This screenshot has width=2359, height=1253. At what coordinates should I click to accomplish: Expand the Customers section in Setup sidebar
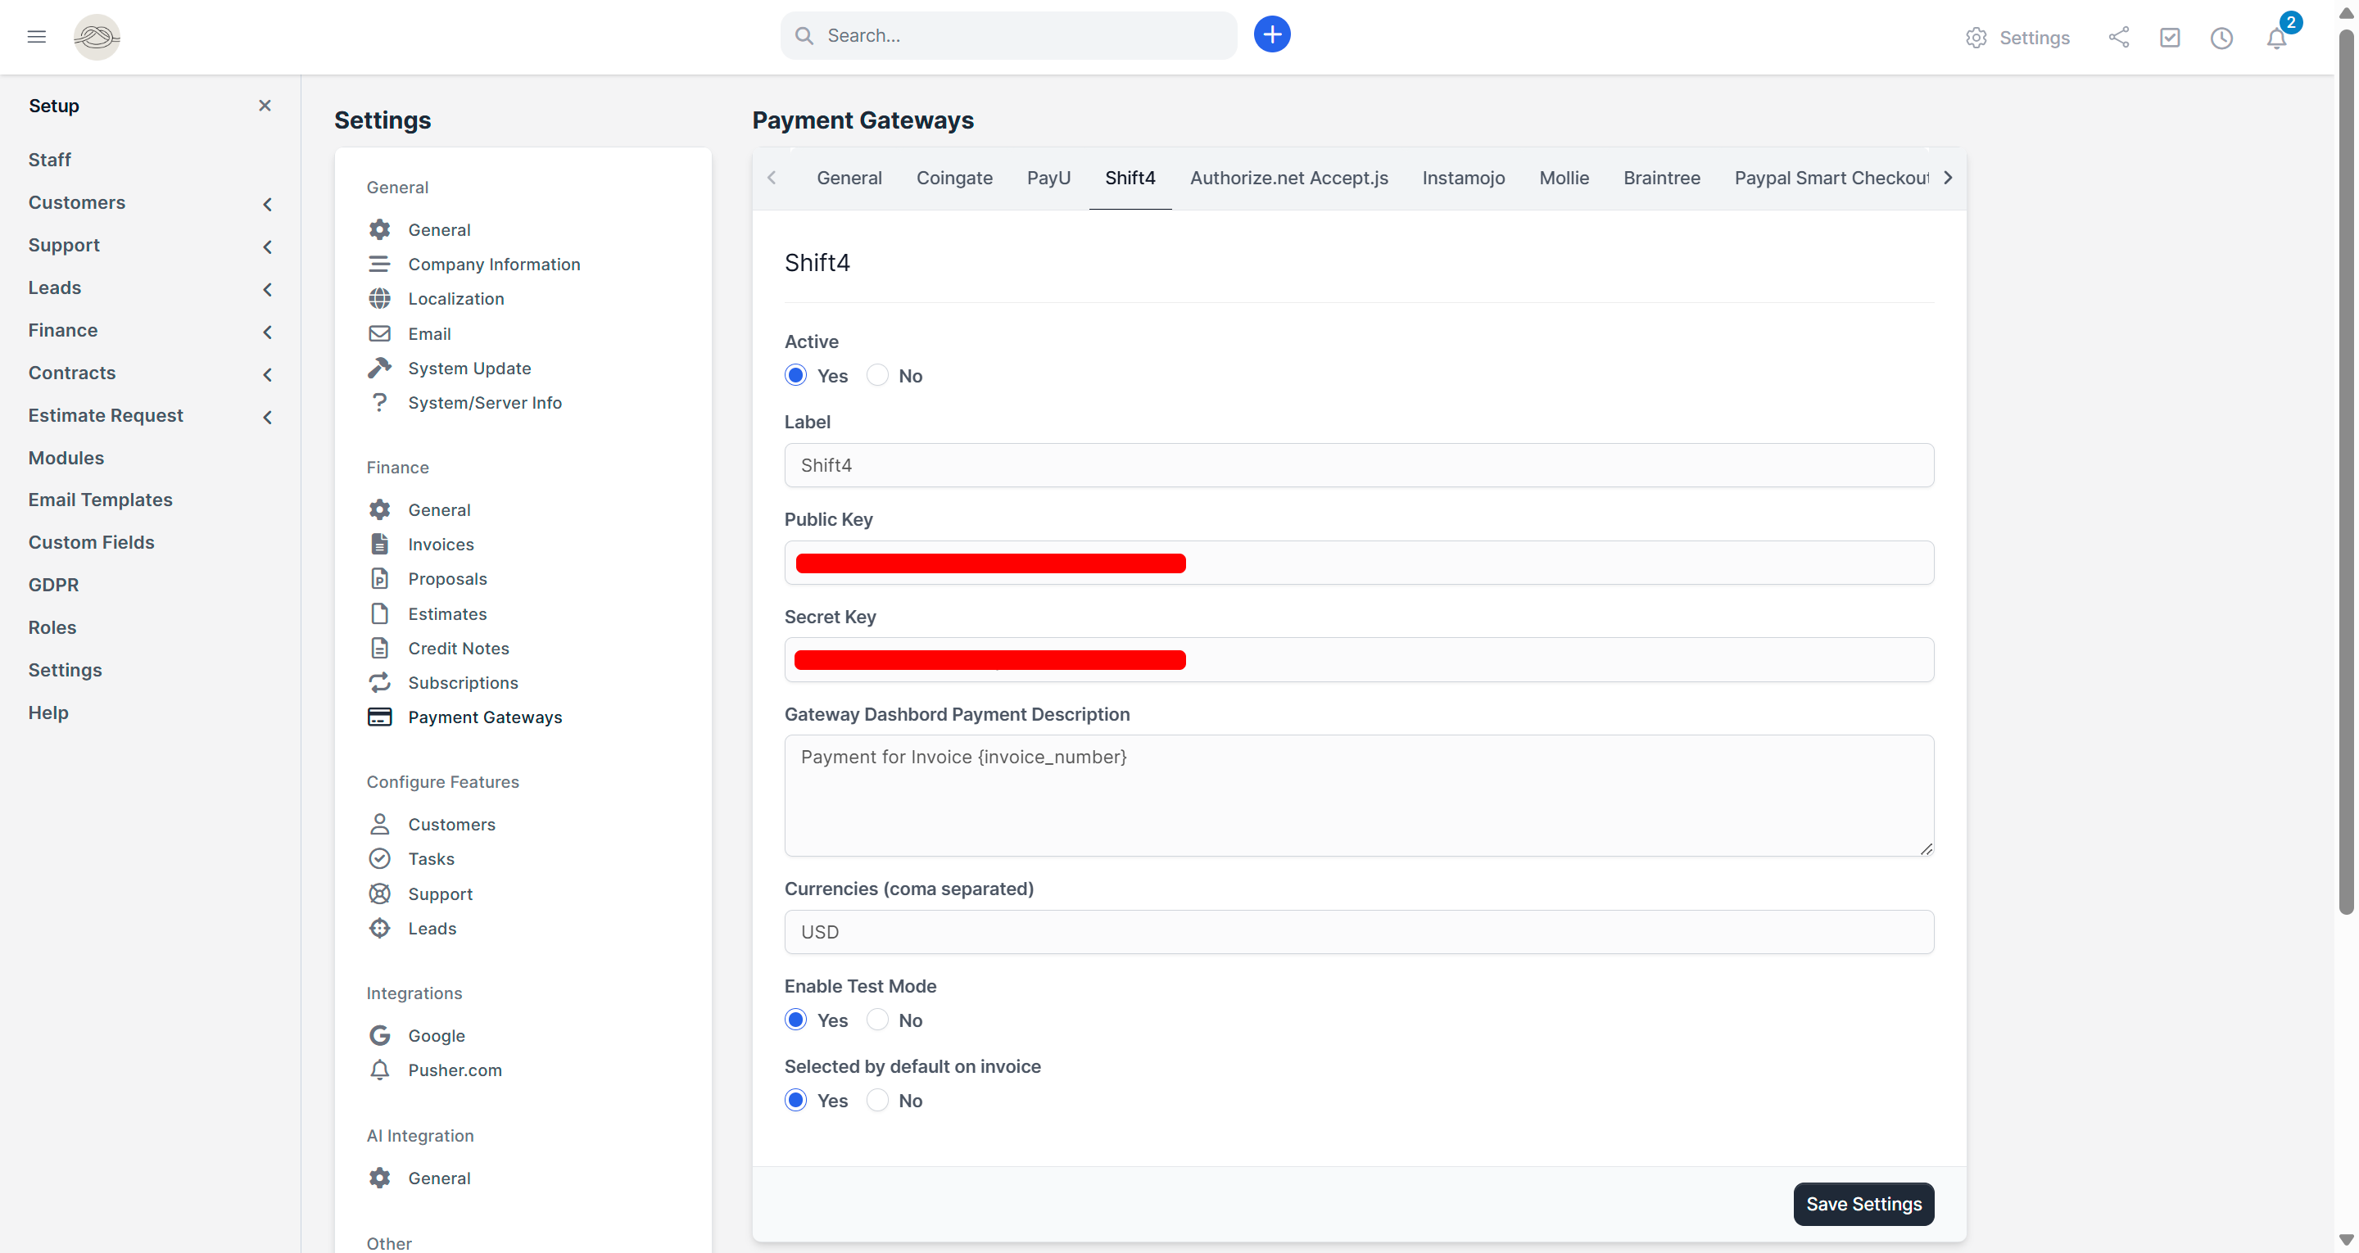tap(266, 203)
